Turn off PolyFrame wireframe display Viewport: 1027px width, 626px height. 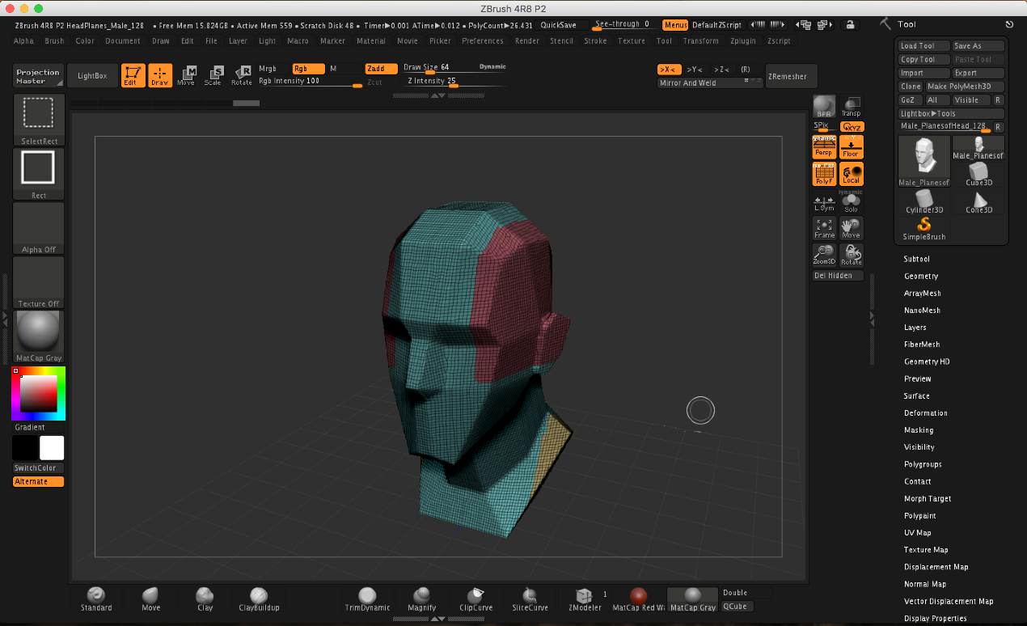tap(824, 173)
